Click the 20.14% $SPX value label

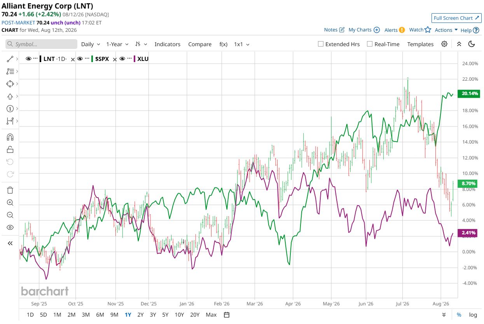point(470,94)
